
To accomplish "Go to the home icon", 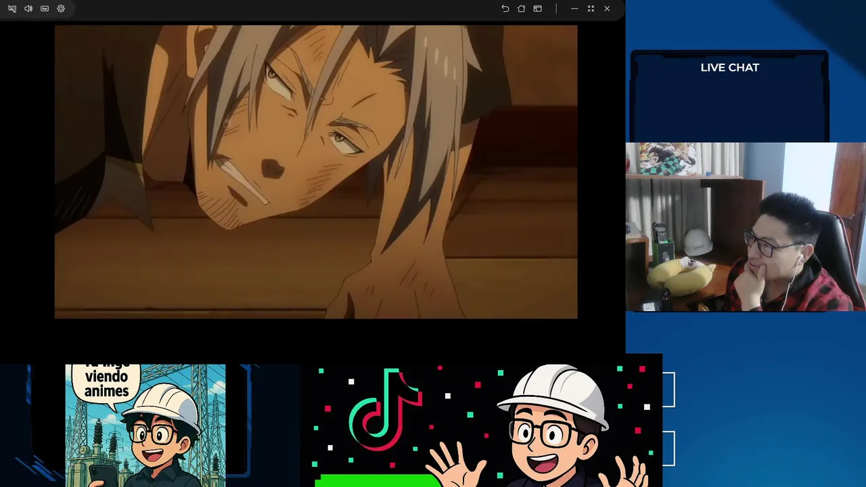I will point(522,9).
